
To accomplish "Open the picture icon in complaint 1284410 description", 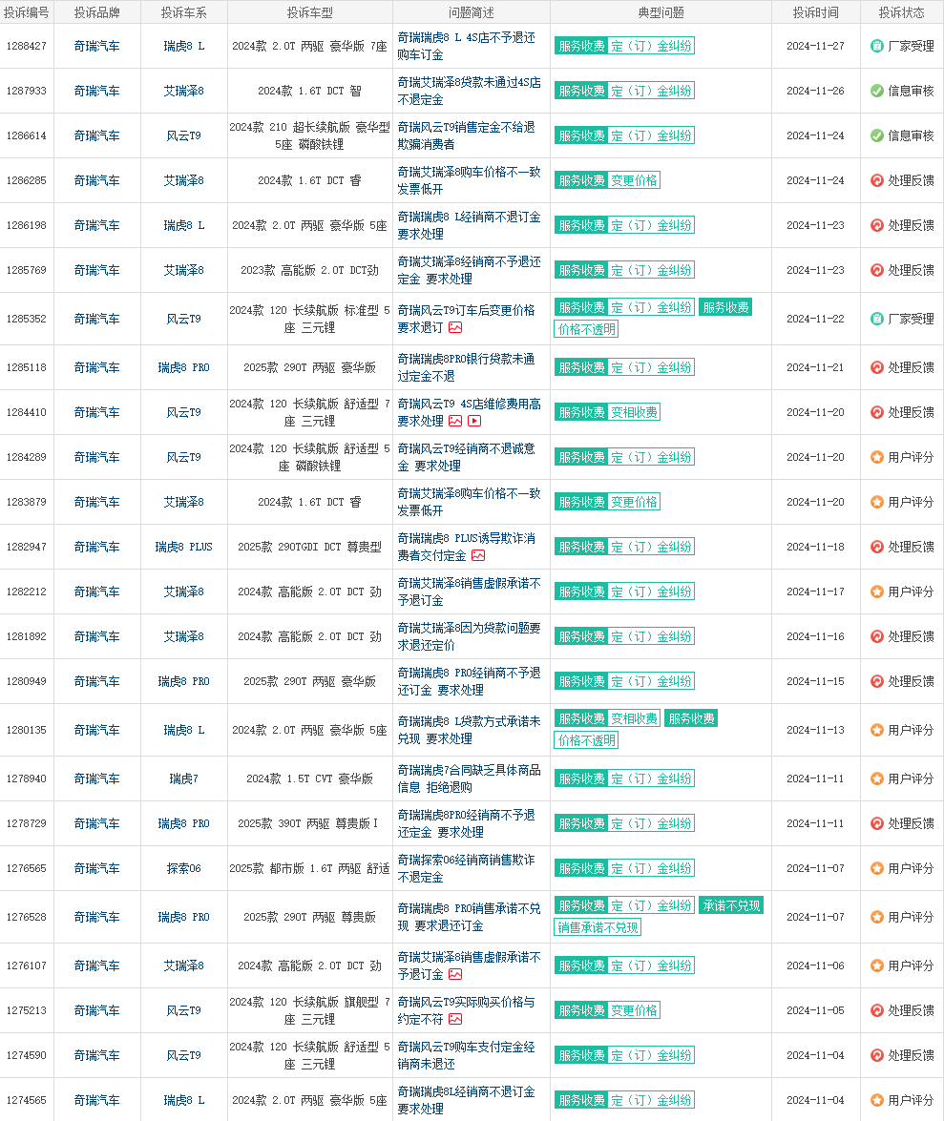I will [x=455, y=421].
